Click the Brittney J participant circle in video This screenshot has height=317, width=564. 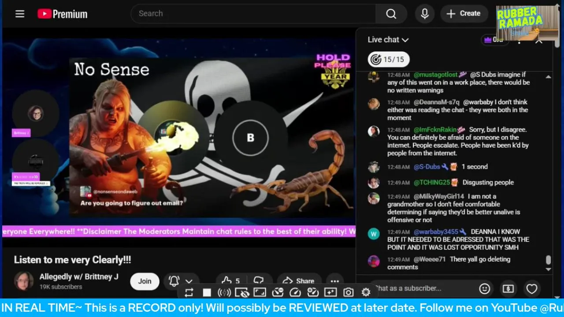point(36,114)
